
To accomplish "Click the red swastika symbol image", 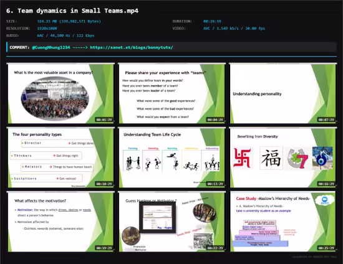I will click(x=242, y=158).
